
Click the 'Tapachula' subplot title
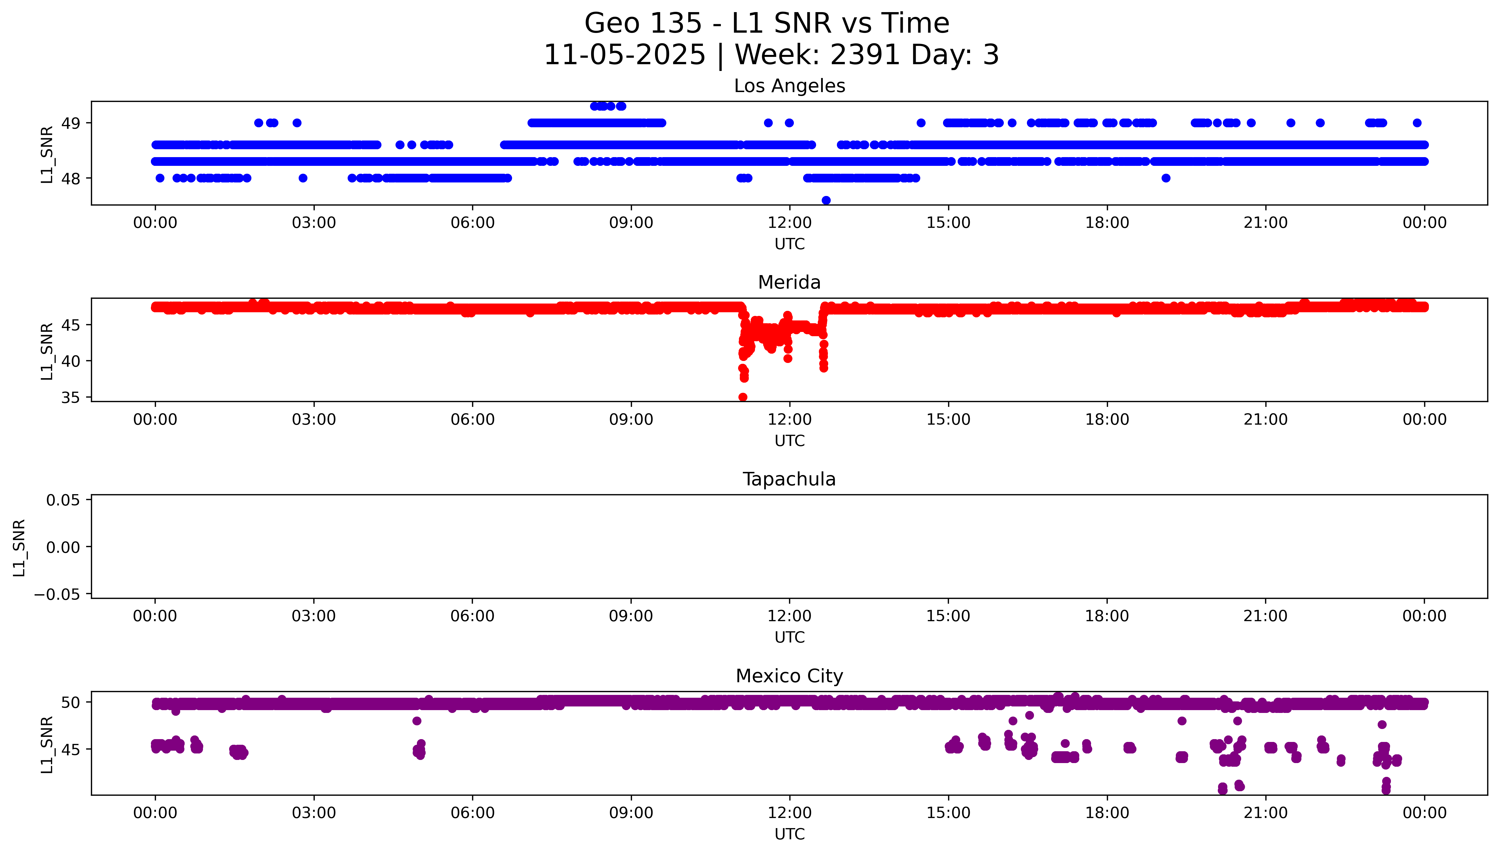point(789,479)
